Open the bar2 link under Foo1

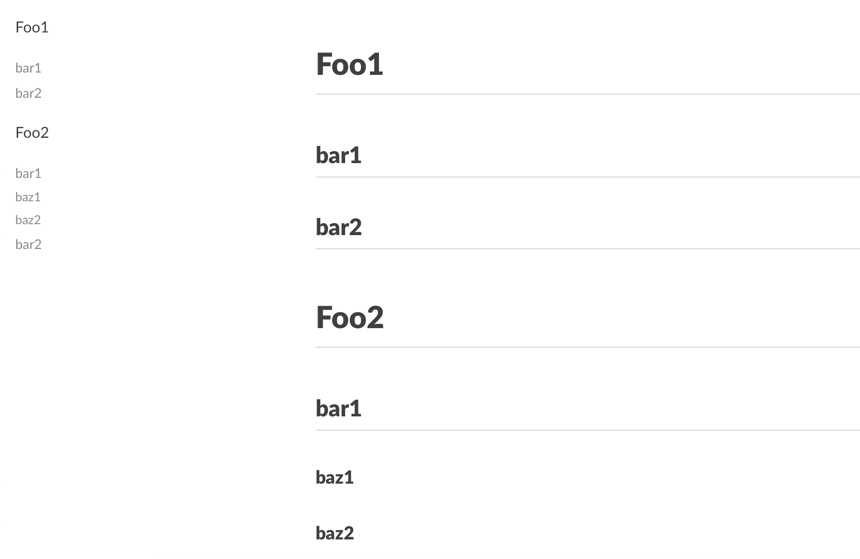tap(28, 93)
